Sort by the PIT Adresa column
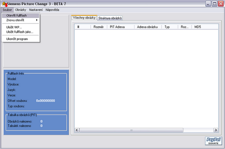Screen dimensions: 225x149 click(x=121, y=27)
